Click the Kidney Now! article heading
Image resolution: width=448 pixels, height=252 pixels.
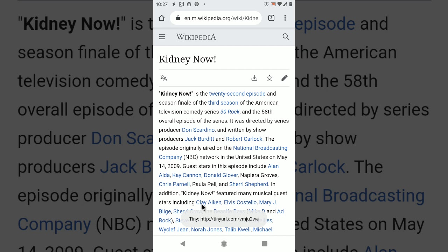point(188,59)
